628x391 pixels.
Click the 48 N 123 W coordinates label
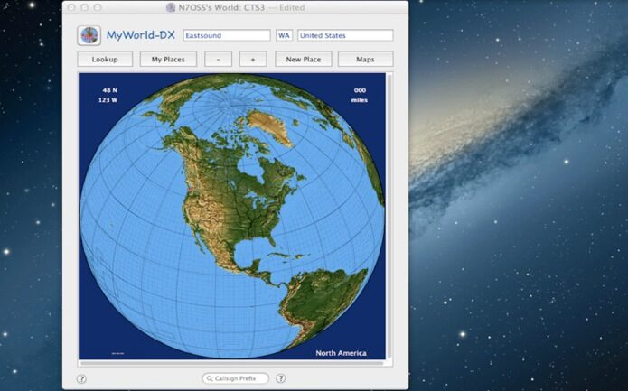tap(109, 95)
